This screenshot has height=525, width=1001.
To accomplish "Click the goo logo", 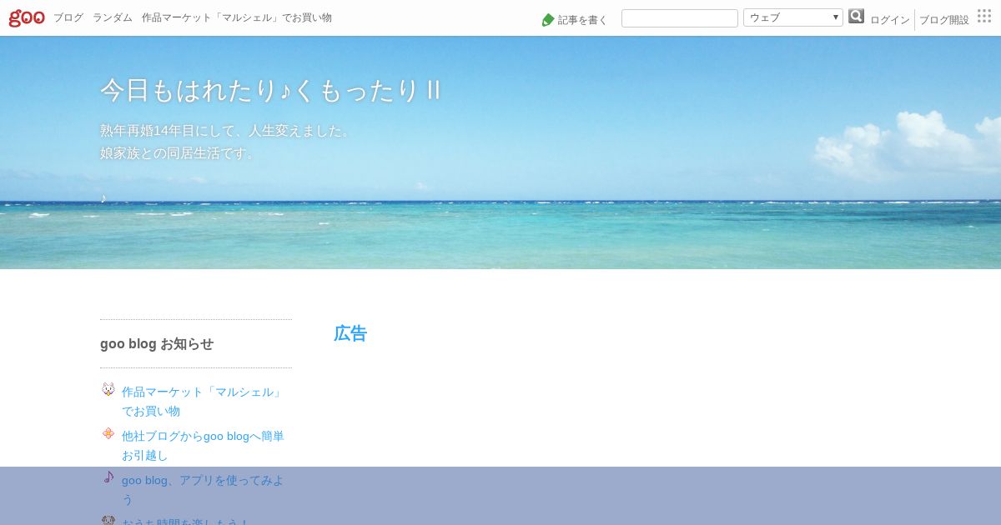I will click(x=27, y=17).
